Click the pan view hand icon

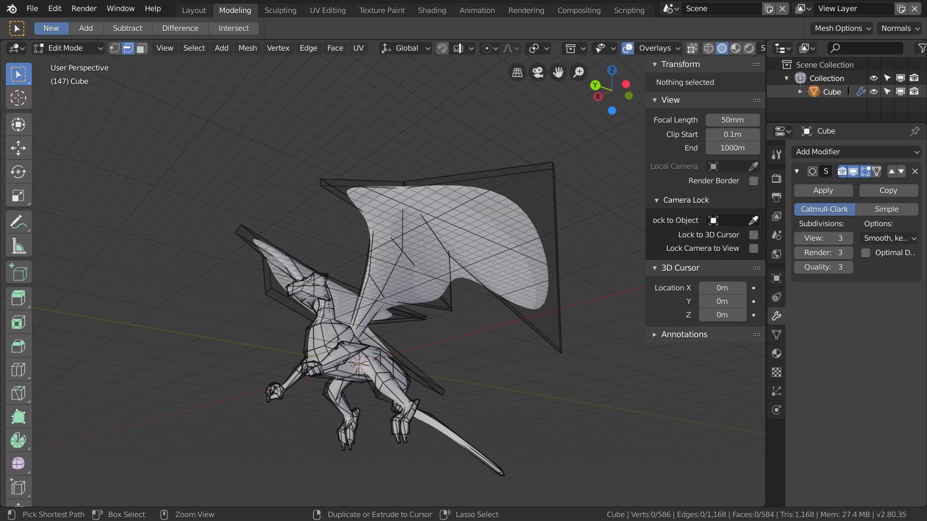pos(558,72)
